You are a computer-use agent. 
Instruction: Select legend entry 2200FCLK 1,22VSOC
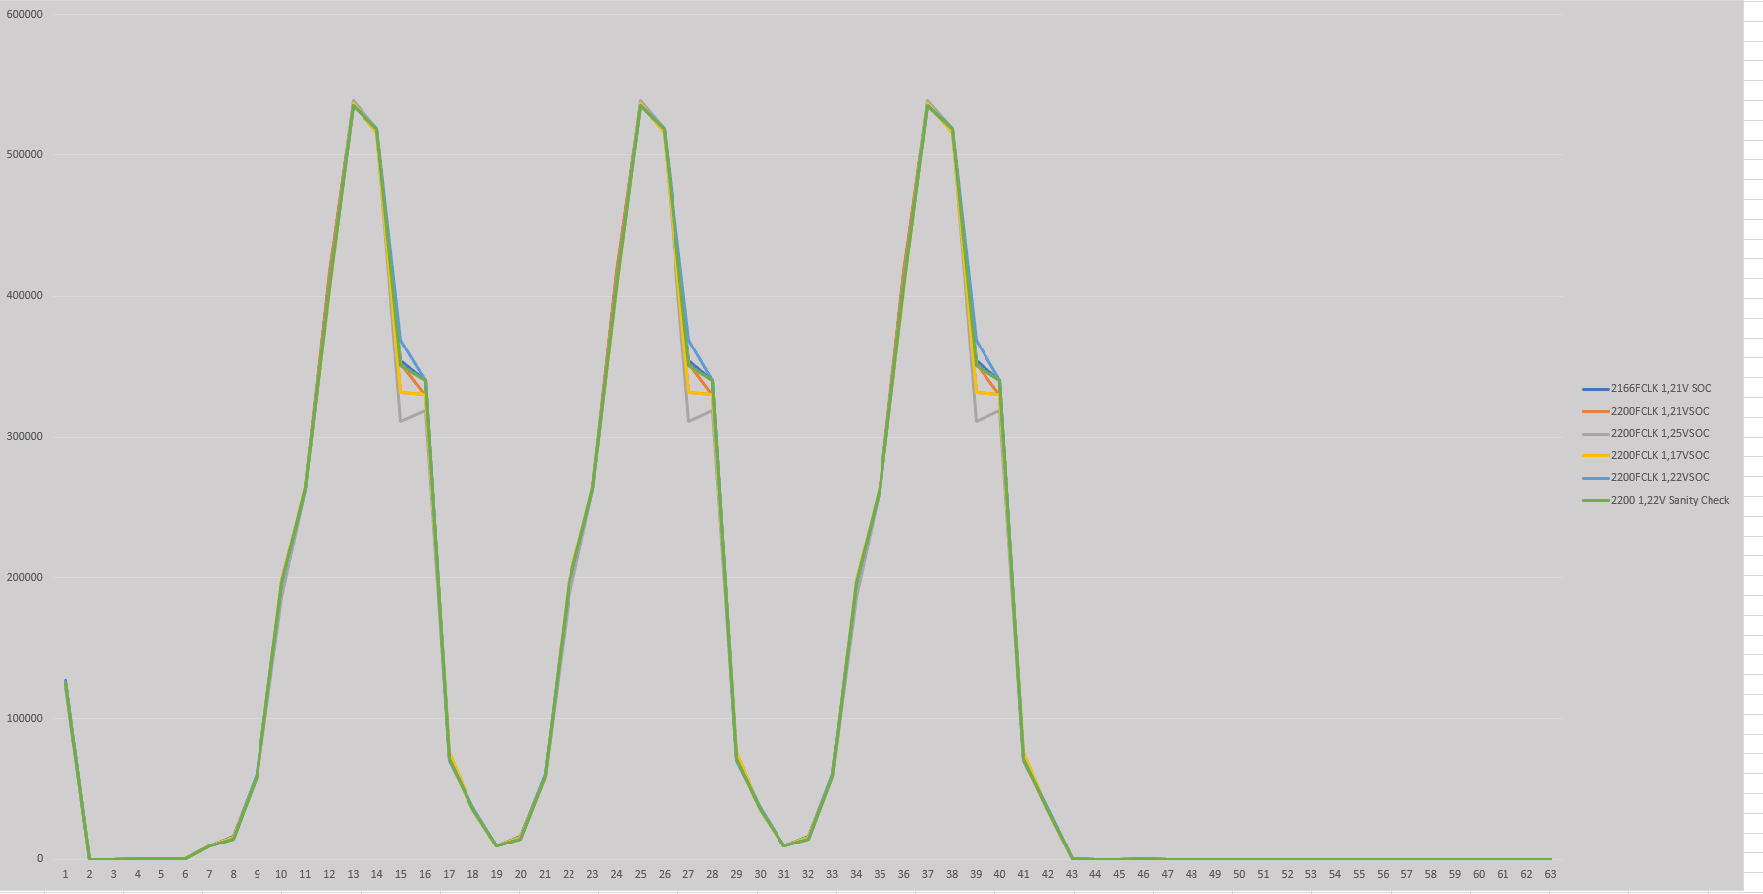[1645, 478]
